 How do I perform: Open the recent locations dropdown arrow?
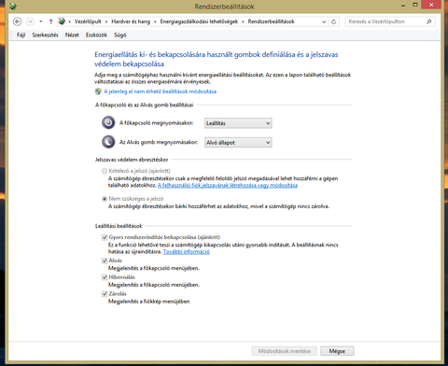(41, 21)
